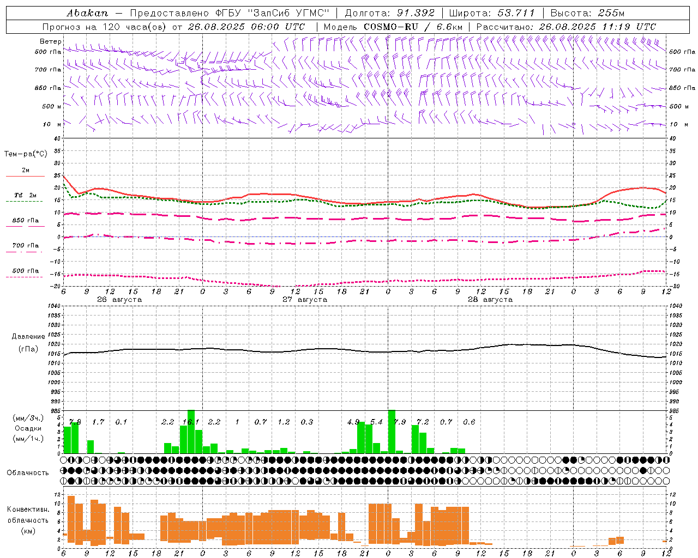
Task: Click the "Широта: 53.711" latitude value
Action: tap(492, 13)
